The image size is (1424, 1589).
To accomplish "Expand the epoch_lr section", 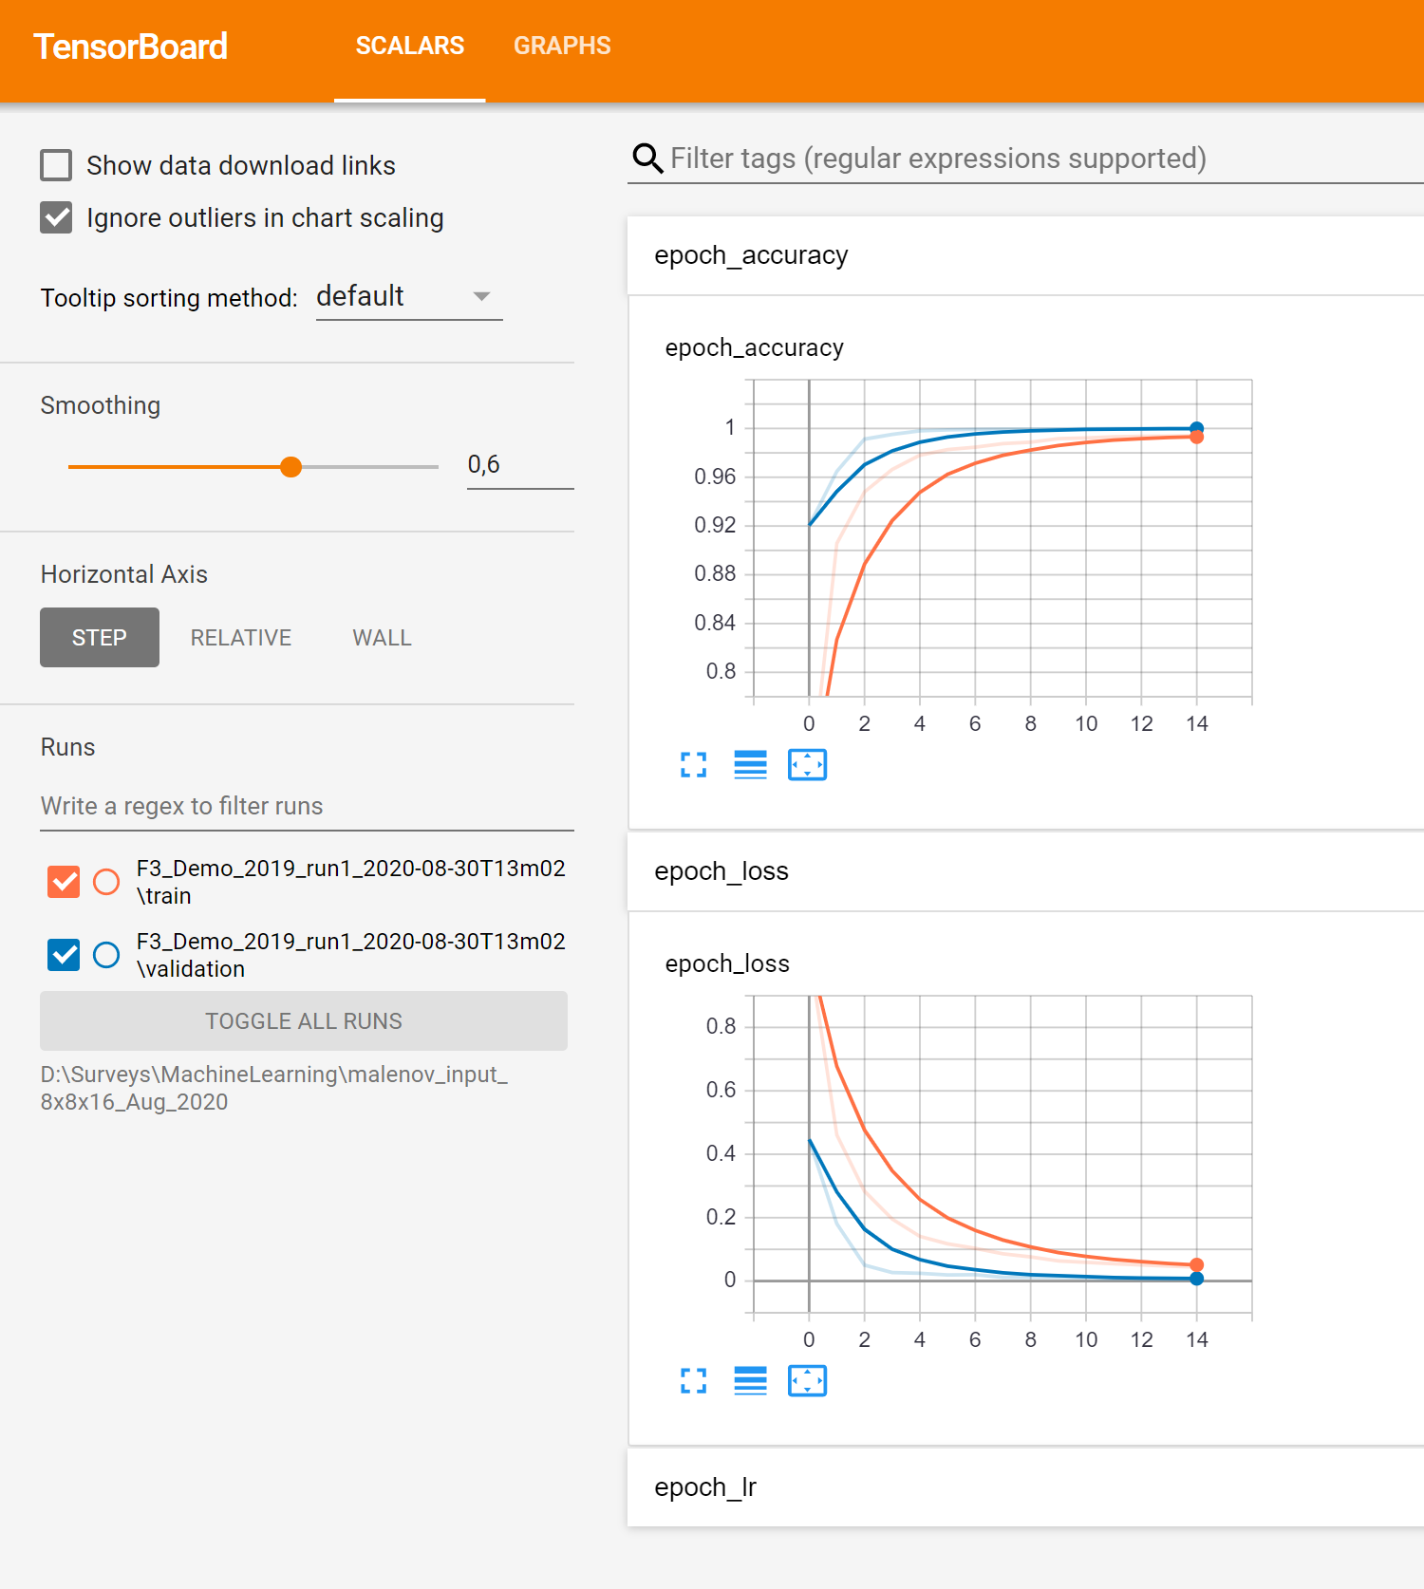I will tap(705, 1486).
